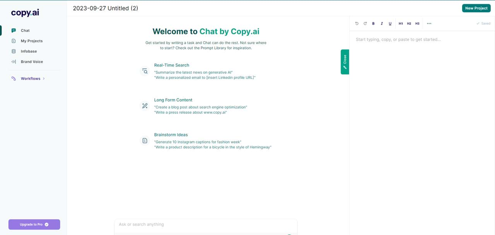This screenshot has height=235, width=495.
Task: Click the Real-Time Search heading
Action: coord(172,65)
